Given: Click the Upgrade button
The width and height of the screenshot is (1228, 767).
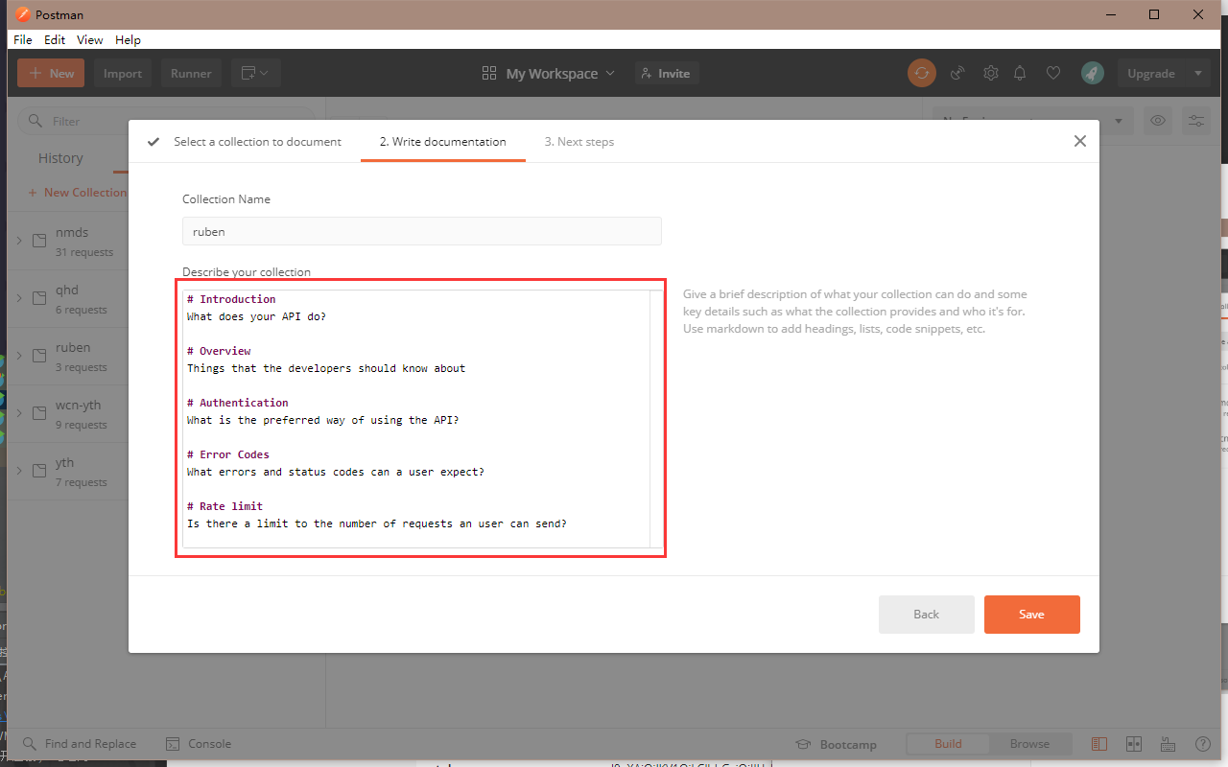Looking at the screenshot, I should pos(1151,73).
